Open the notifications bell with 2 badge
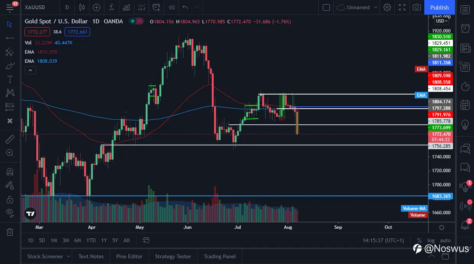The image size is (474, 264). (465, 225)
